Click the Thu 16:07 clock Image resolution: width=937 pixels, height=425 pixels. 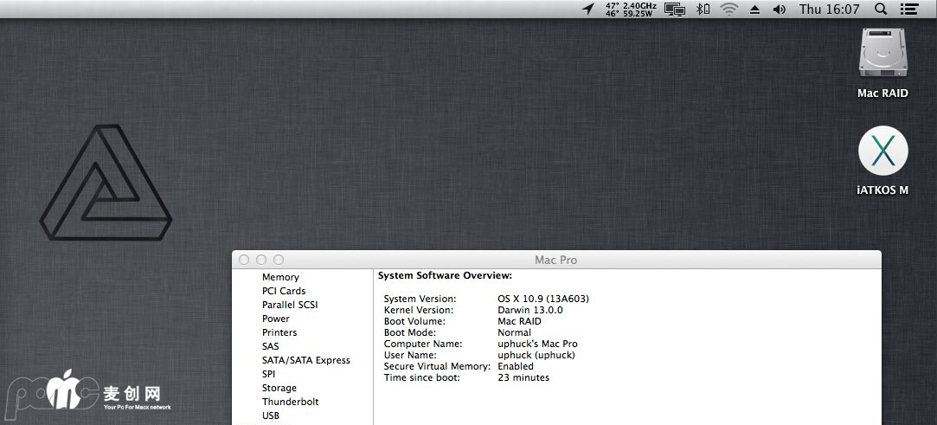[829, 10]
